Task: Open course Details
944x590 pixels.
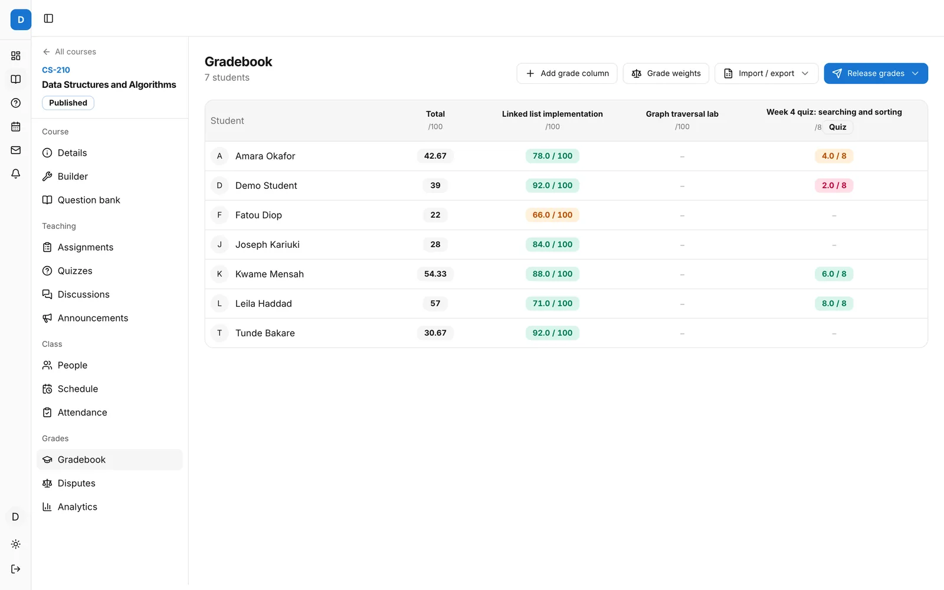Action: coord(110,153)
